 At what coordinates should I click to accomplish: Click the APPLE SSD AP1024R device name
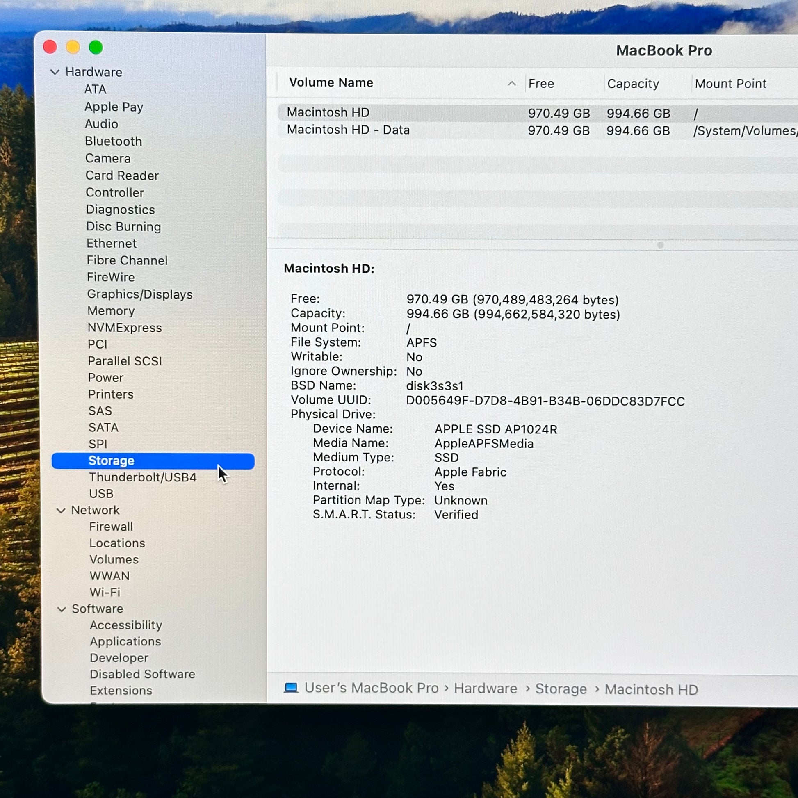click(x=496, y=430)
